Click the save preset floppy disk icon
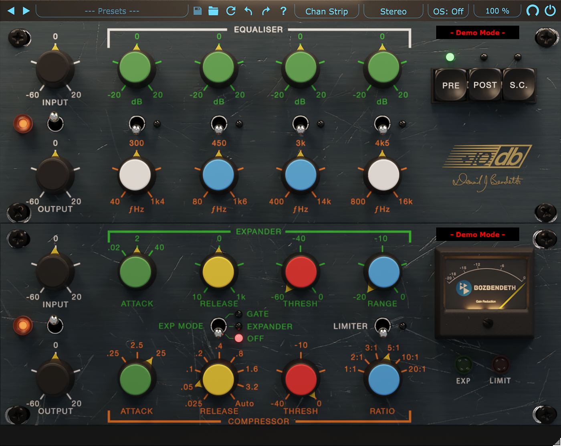The width and height of the screenshot is (561, 446). pos(197,11)
